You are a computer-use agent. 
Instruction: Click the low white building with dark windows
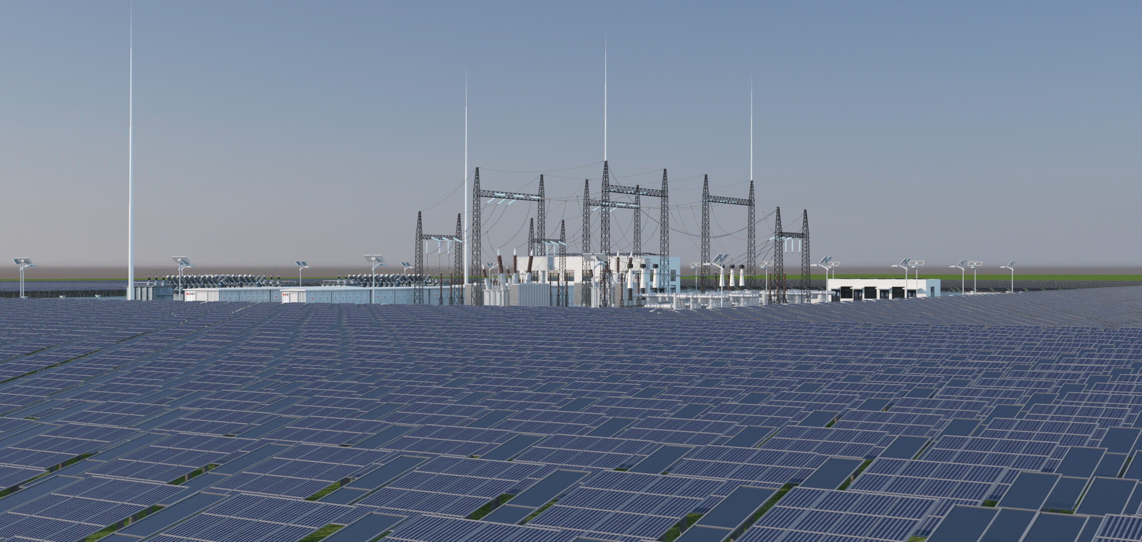point(883,289)
